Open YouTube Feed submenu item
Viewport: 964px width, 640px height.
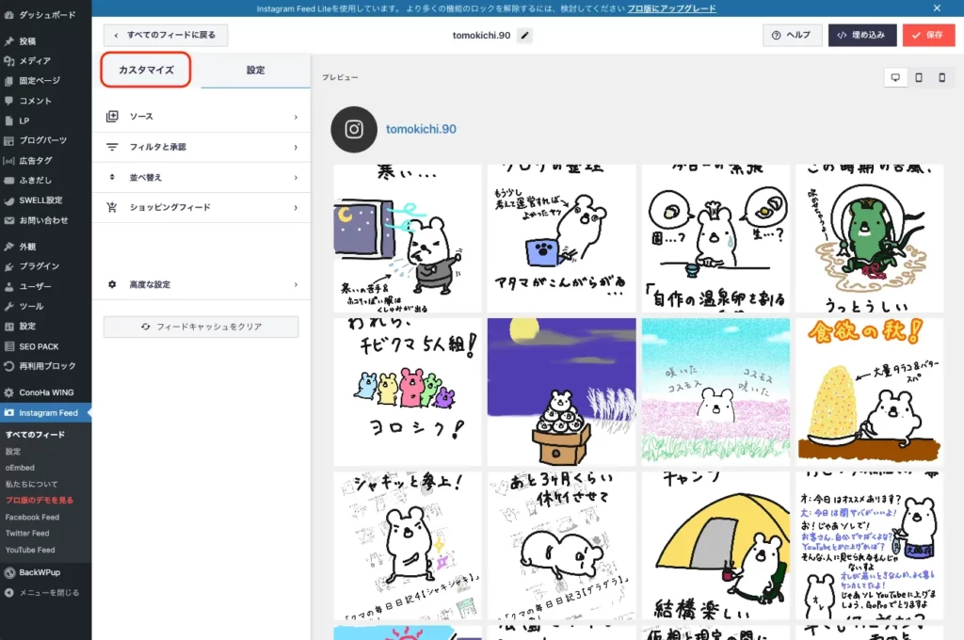[x=30, y=550]
